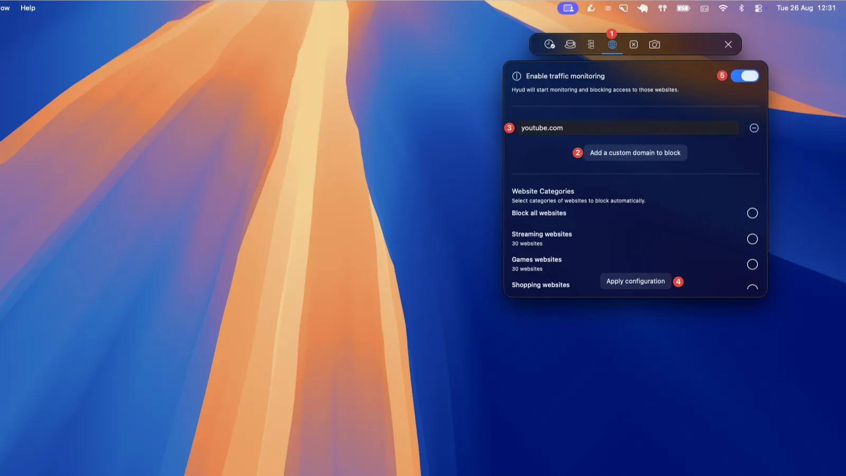
Task: Click Add a custom domain to block
Action: point(635,153)
